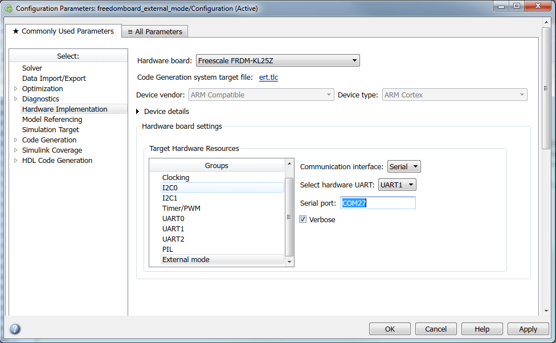Click the help question mark icon
The height and width of the screenshot is (343, 556).
[15, 329]
